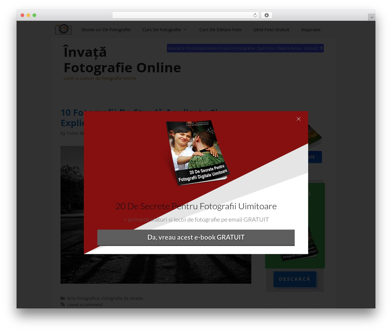
Task: Click the macOS red close button
Action: [x=22, y=15]
